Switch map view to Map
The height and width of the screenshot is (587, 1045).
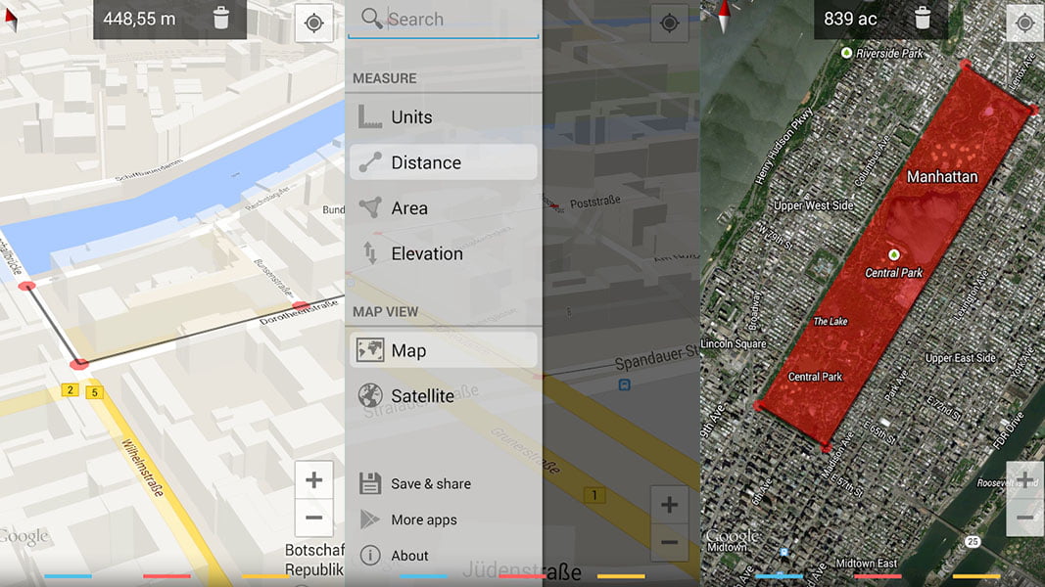444,350
